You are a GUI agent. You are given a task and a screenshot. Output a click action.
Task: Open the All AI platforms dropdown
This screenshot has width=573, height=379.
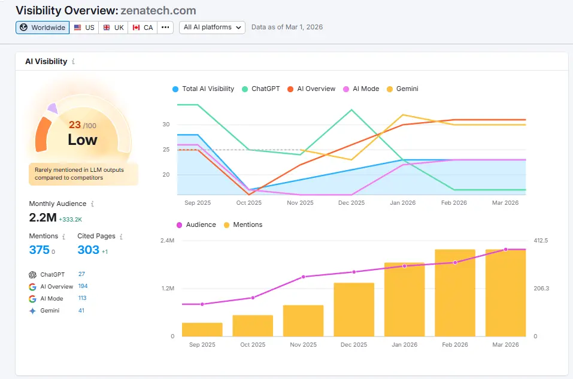tap(212, 28)
